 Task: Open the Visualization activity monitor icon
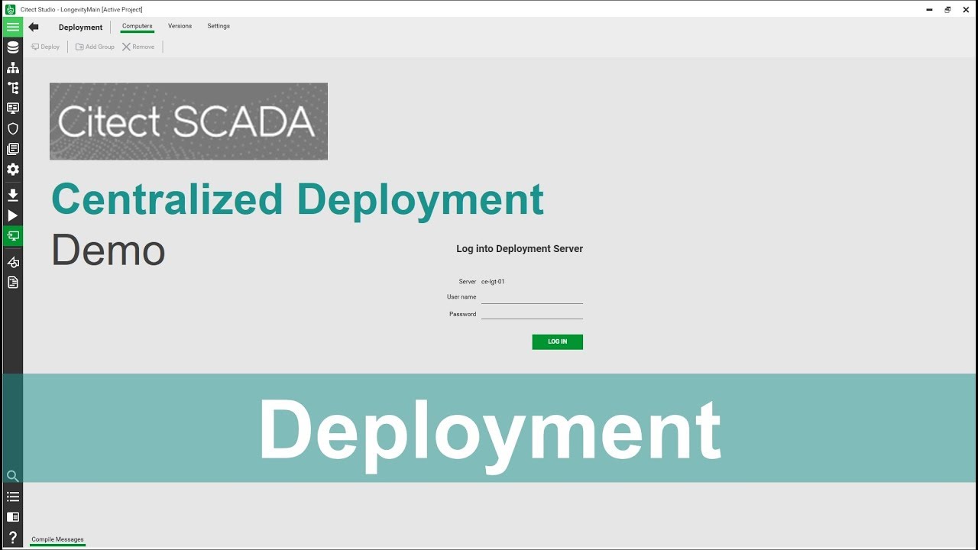pyautogui.click(x=12, y=108)
